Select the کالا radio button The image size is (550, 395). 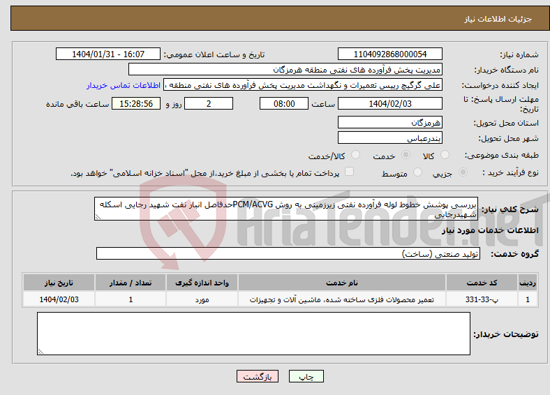pyautogui.click(x=445, y=155)
